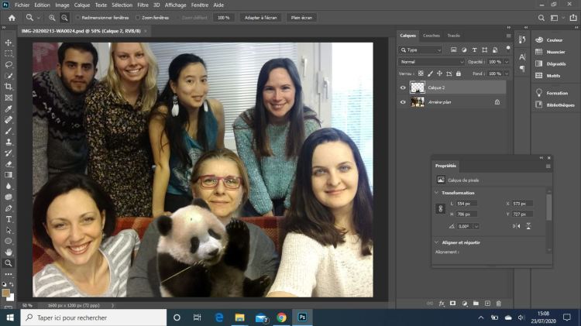Select the Gradient tool
581x326 pixels.
point(9,175)
